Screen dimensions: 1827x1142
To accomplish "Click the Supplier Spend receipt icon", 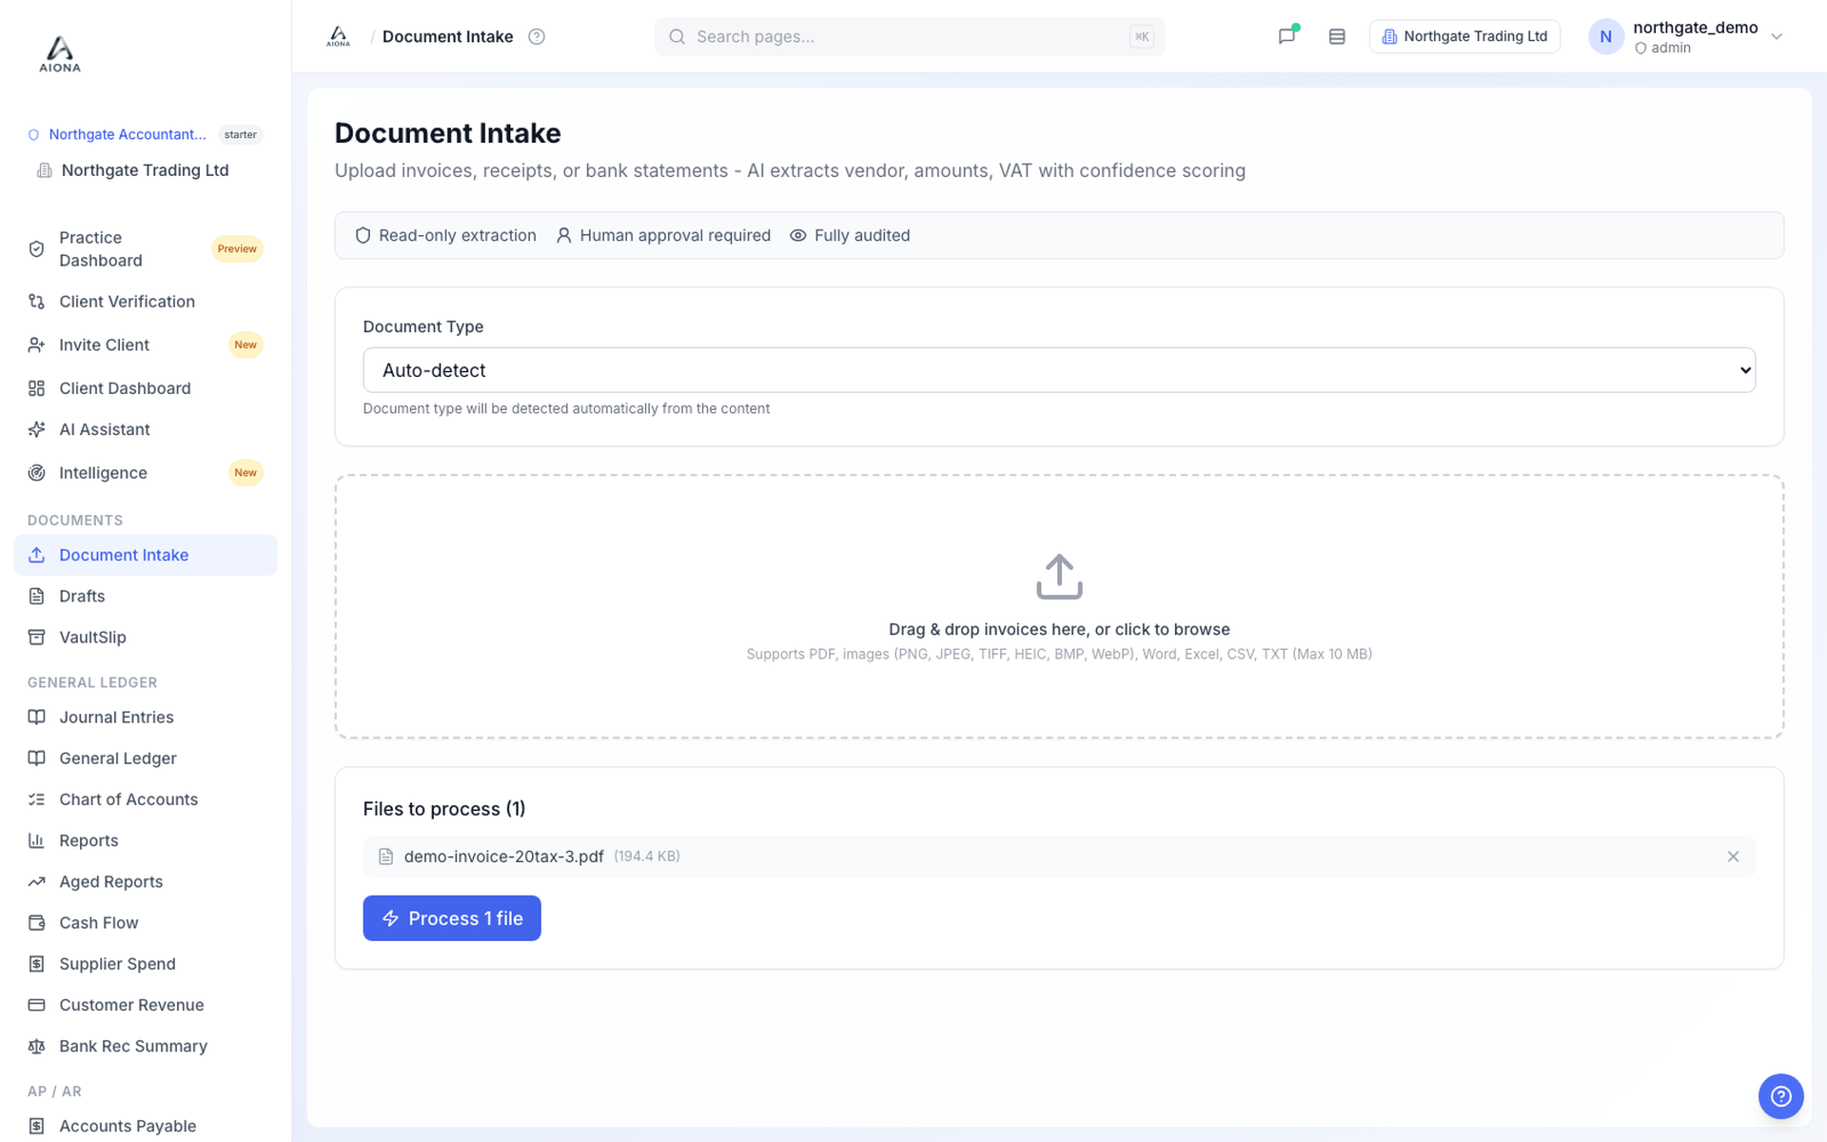I will pyautogui.click(x=36, y=964).
